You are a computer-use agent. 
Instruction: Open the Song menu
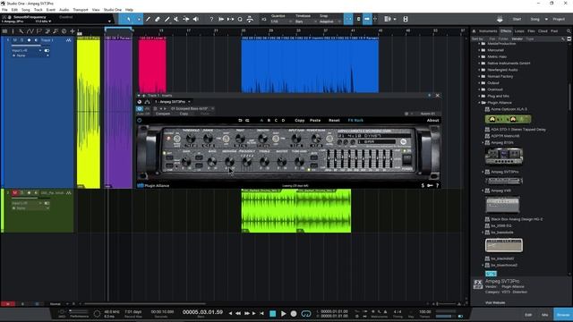click(26, 10)
